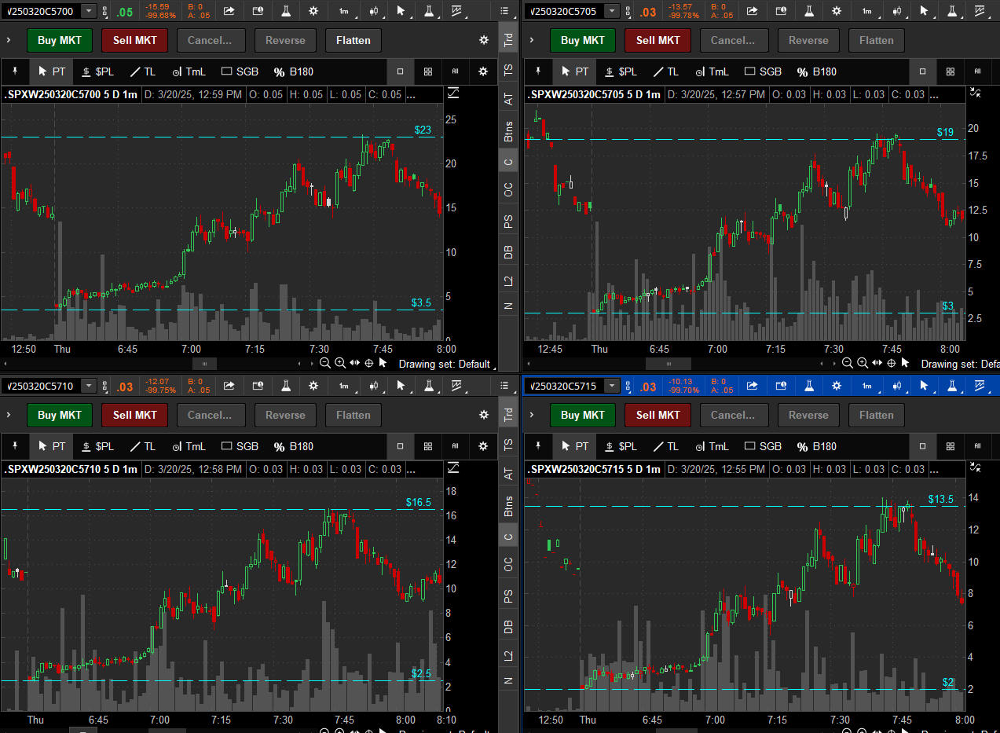The image size is (1000, 733).
Task: Open chart settings gear in the C5710 top toolbar
Action: coord(313,386)
